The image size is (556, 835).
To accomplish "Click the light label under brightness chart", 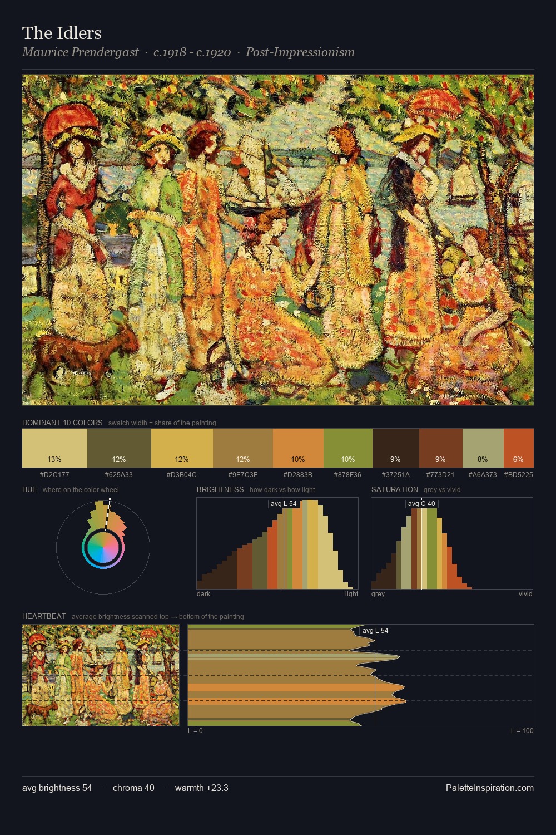I will pyautogui.click(x=351, y=594).
